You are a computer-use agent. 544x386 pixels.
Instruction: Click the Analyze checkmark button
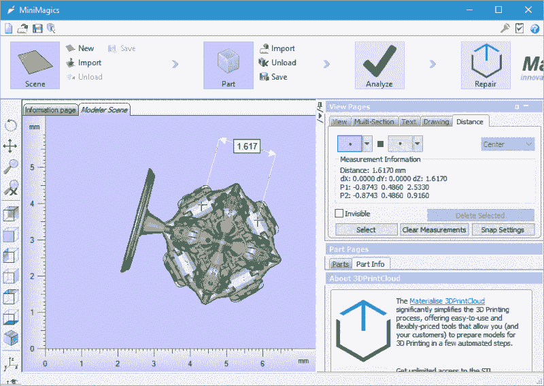[379, 65]
